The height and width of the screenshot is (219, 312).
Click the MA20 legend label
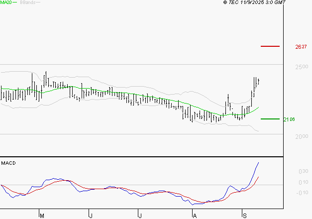[x=6, y=2]
